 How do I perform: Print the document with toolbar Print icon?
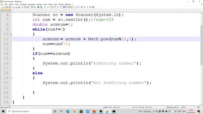pos(19,7)
